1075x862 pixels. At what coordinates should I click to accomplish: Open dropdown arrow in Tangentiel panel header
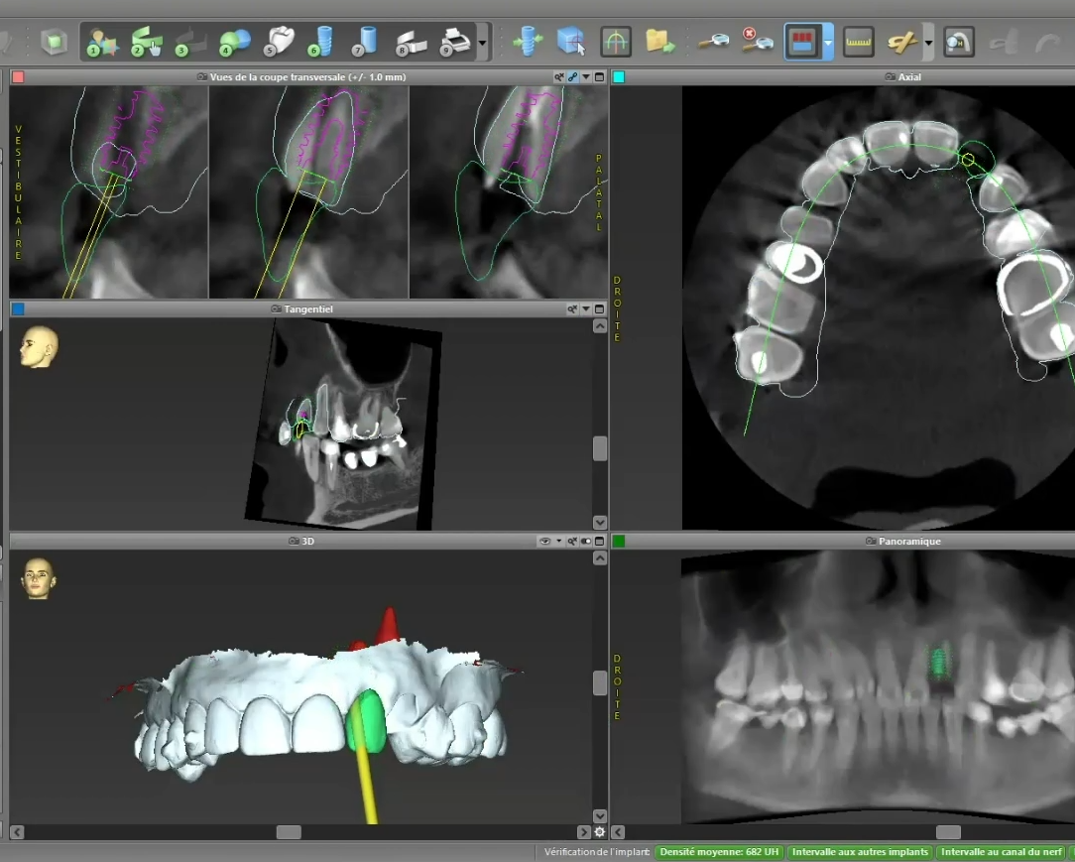[586, 309]
